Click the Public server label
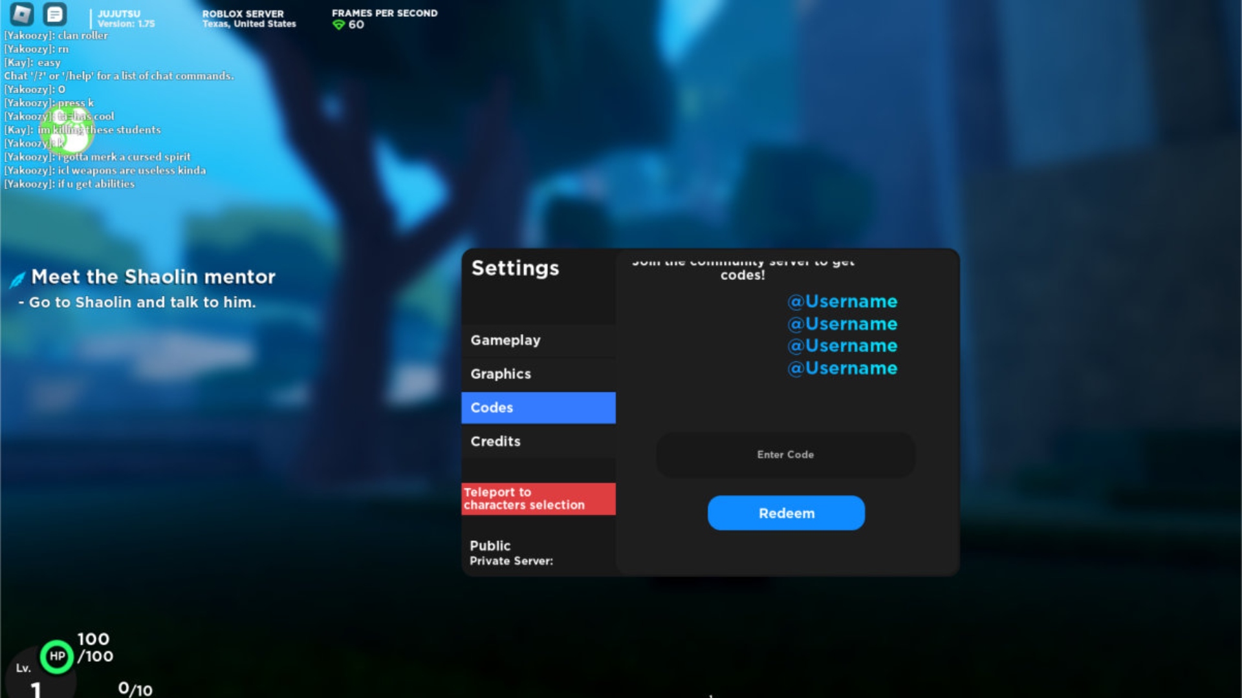Viewport: 1242px width, 698px height. tap(490, 546)
